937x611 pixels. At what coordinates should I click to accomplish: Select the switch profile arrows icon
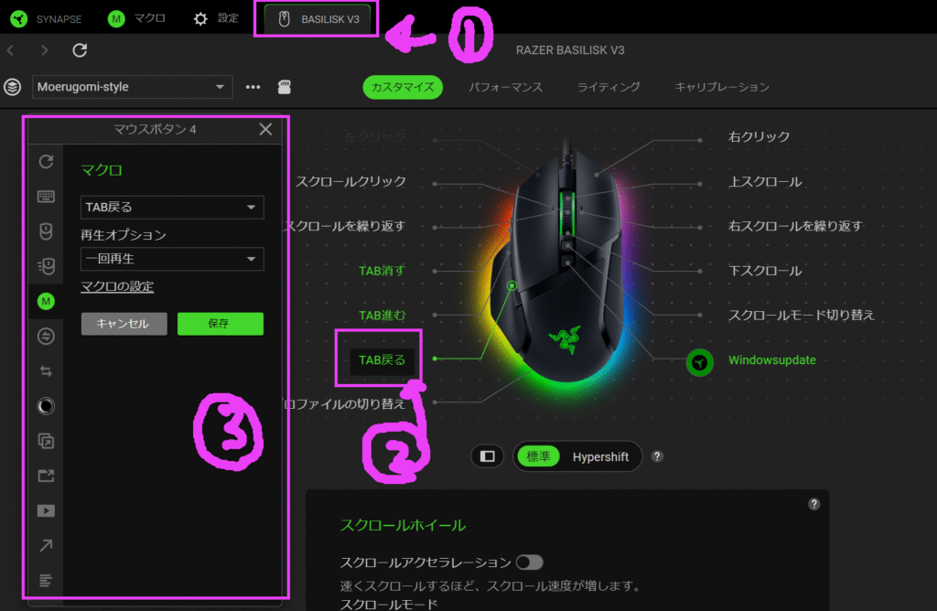pos(46,371)
